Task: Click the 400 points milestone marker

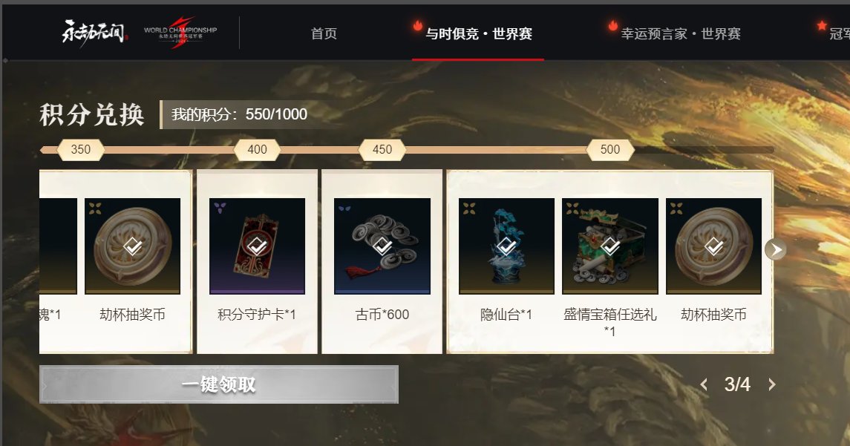Action: (257, 150)
